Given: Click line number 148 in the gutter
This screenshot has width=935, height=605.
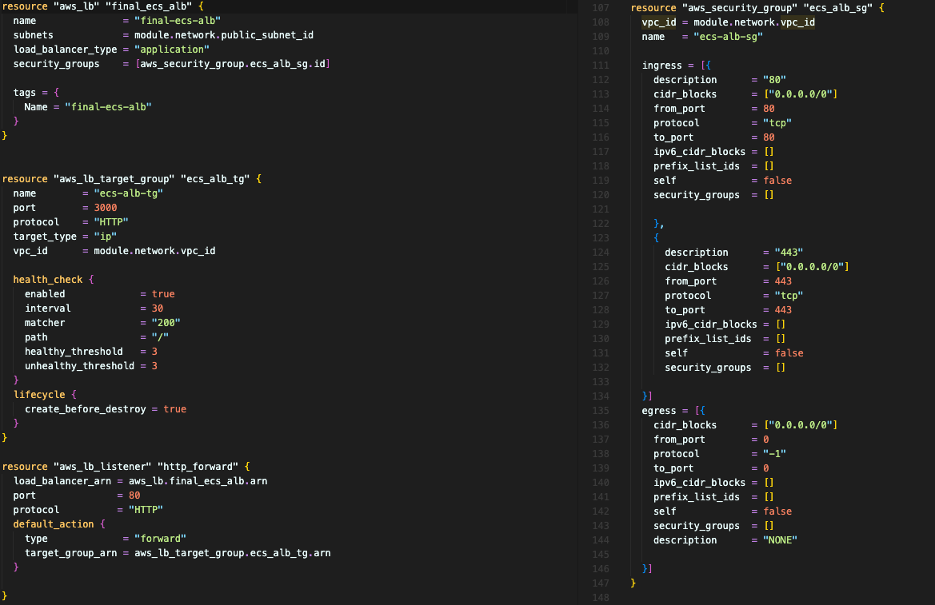Looking at the screenshot, I should click(x=601, y=598).
